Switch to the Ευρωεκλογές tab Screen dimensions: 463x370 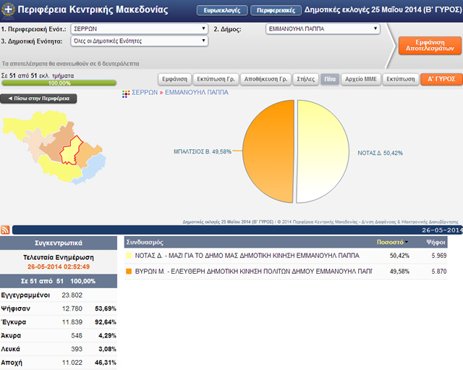221,11
